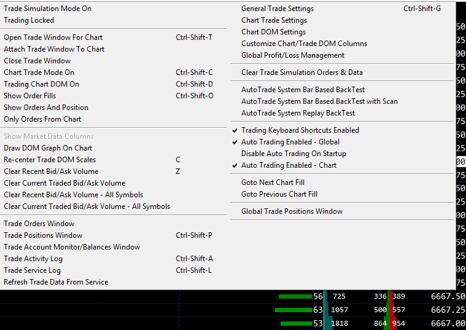Open Trade Activity Log
The height and width of the screenshot is (330, 466).
coord(33,259)
